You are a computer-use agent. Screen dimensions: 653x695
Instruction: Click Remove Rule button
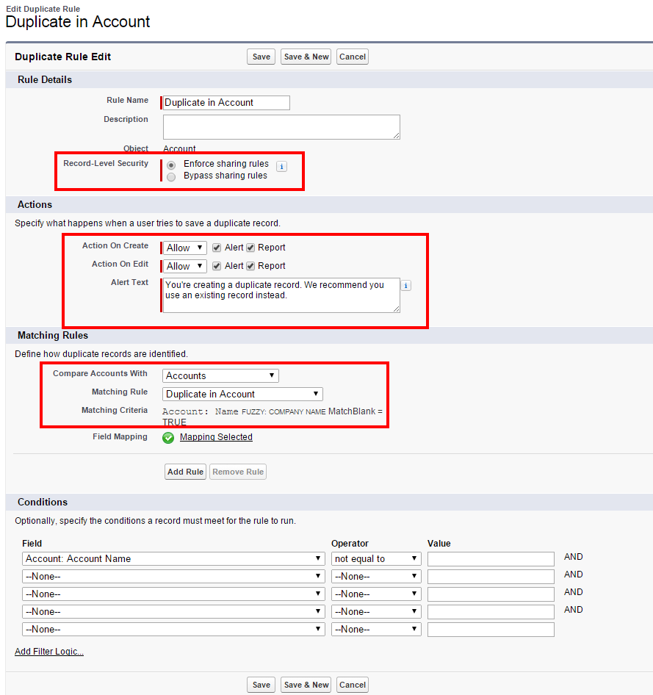pos(238,472)
